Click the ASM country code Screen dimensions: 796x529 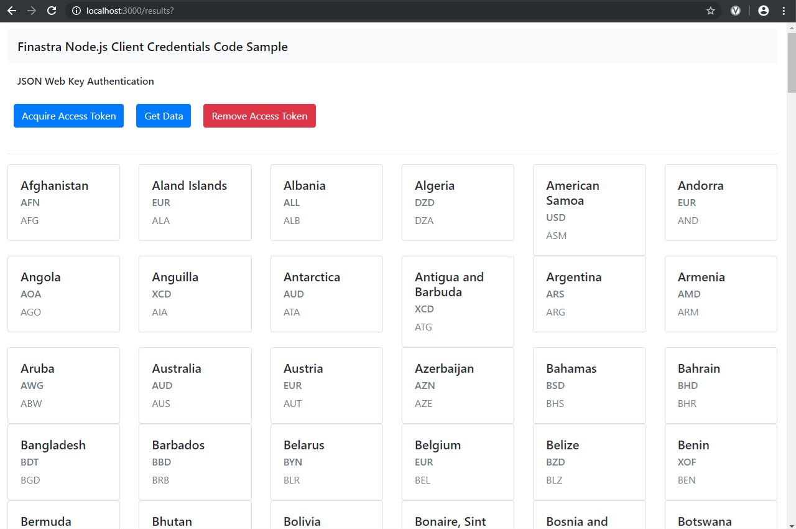[557, 235]
